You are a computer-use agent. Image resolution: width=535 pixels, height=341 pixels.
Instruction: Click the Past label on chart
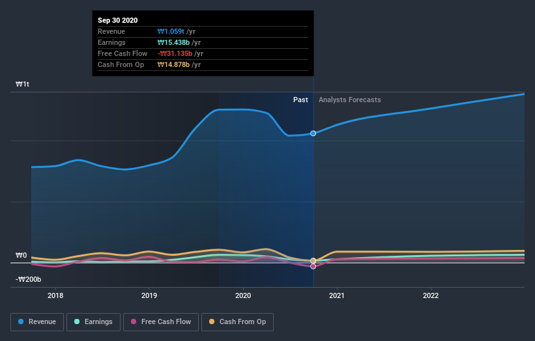tap(300, 100)
